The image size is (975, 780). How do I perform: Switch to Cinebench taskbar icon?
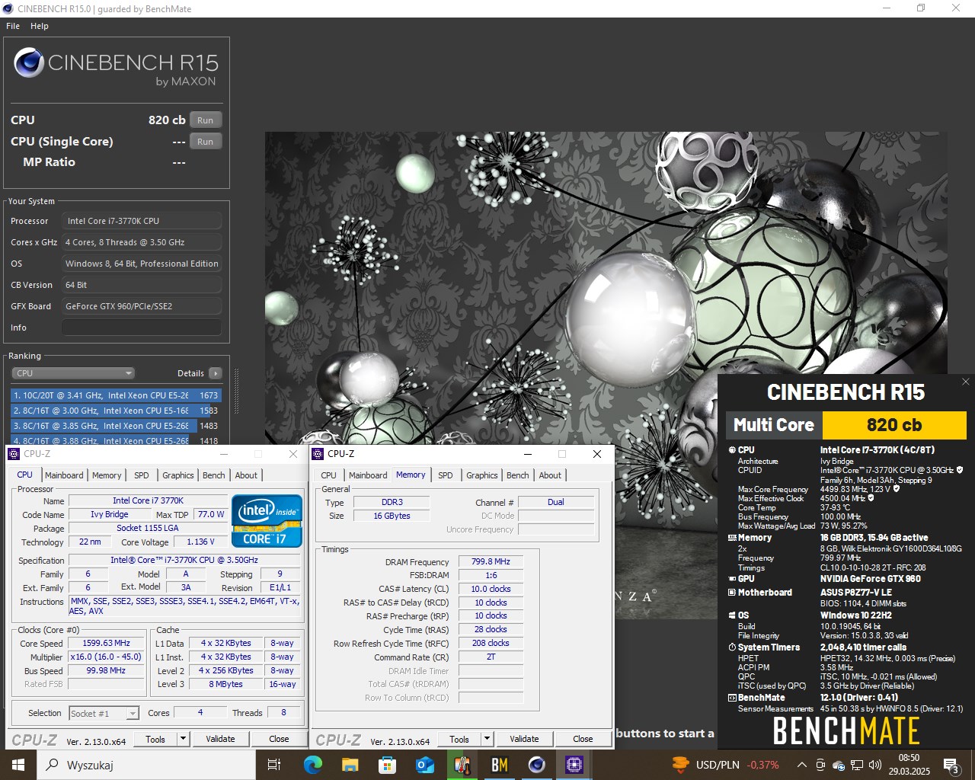pos(537,765)
